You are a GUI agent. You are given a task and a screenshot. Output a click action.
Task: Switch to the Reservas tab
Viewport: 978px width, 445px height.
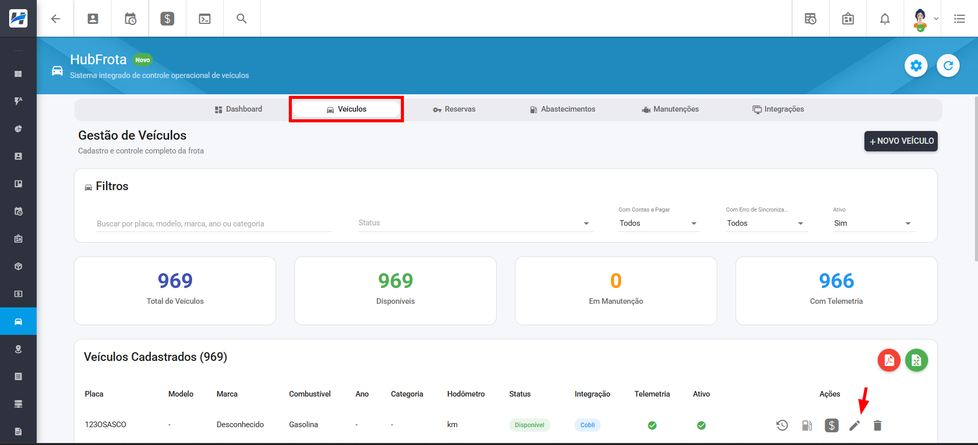[x=454, y=109]
